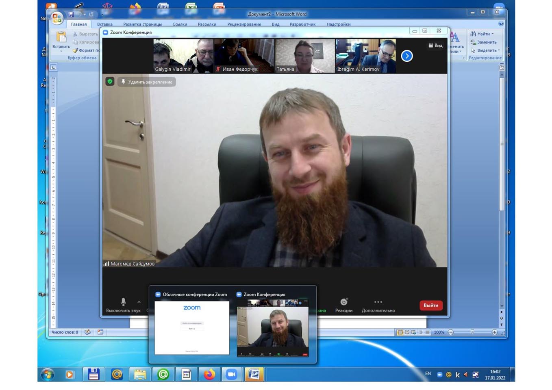The width and height of the screenshot is (552, 390).
Task: Expand the arrow beneath the Вставить button
Action: click(61, 51)
